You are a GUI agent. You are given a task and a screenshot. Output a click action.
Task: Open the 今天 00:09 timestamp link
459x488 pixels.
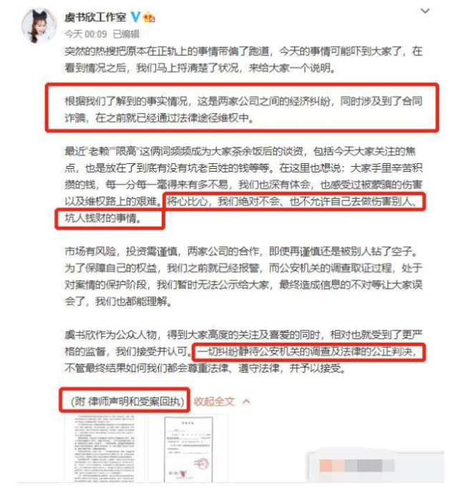point(86,34)
